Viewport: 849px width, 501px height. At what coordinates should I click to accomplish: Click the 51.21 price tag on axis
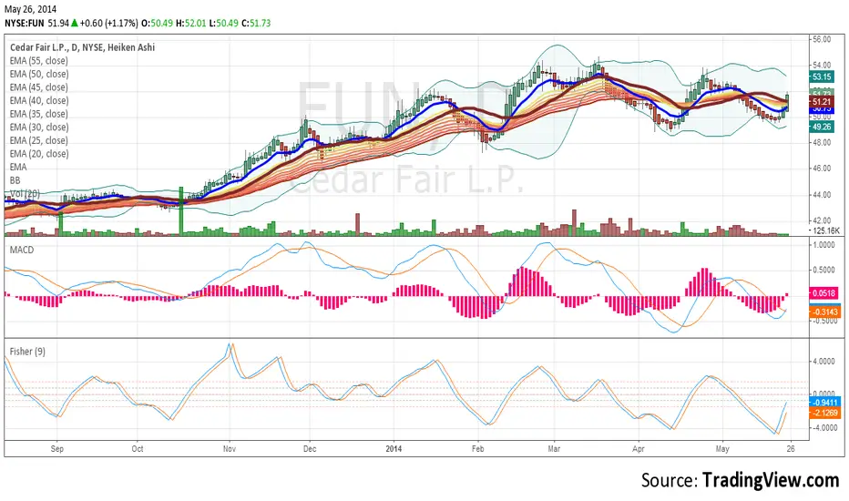click(822, 102)
